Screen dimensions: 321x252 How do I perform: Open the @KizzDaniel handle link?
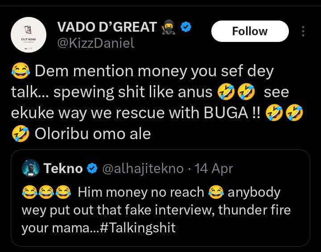point(96,44)
